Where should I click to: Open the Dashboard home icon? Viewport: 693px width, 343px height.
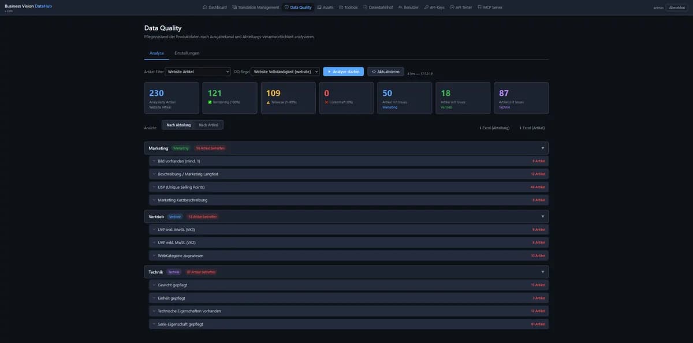205,8
